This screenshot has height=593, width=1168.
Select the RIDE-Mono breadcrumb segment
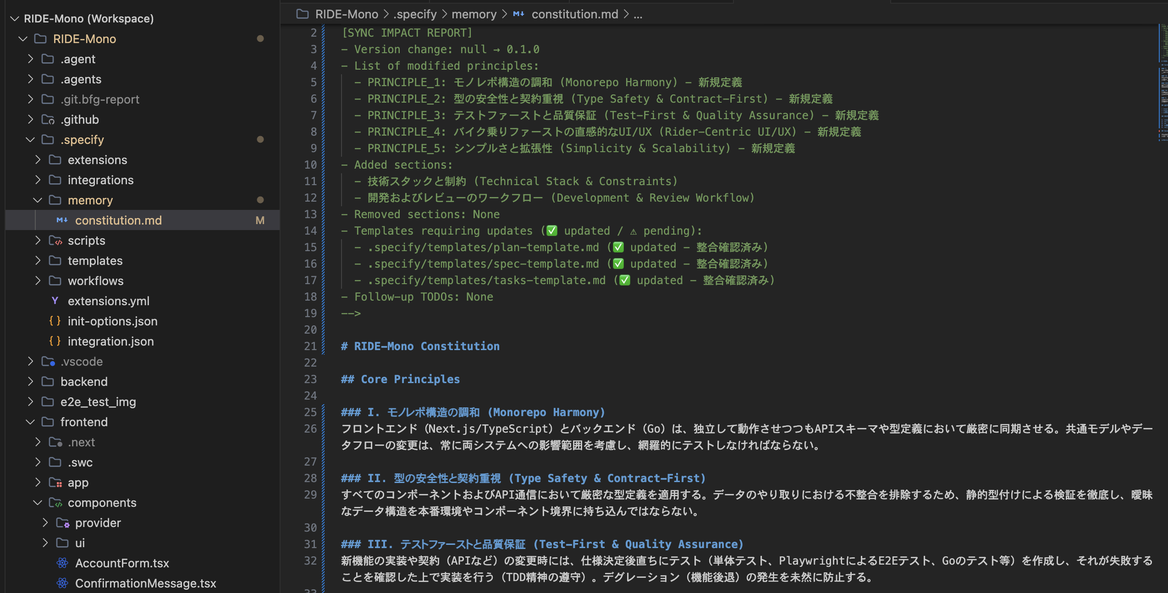(x=347, y=14)
